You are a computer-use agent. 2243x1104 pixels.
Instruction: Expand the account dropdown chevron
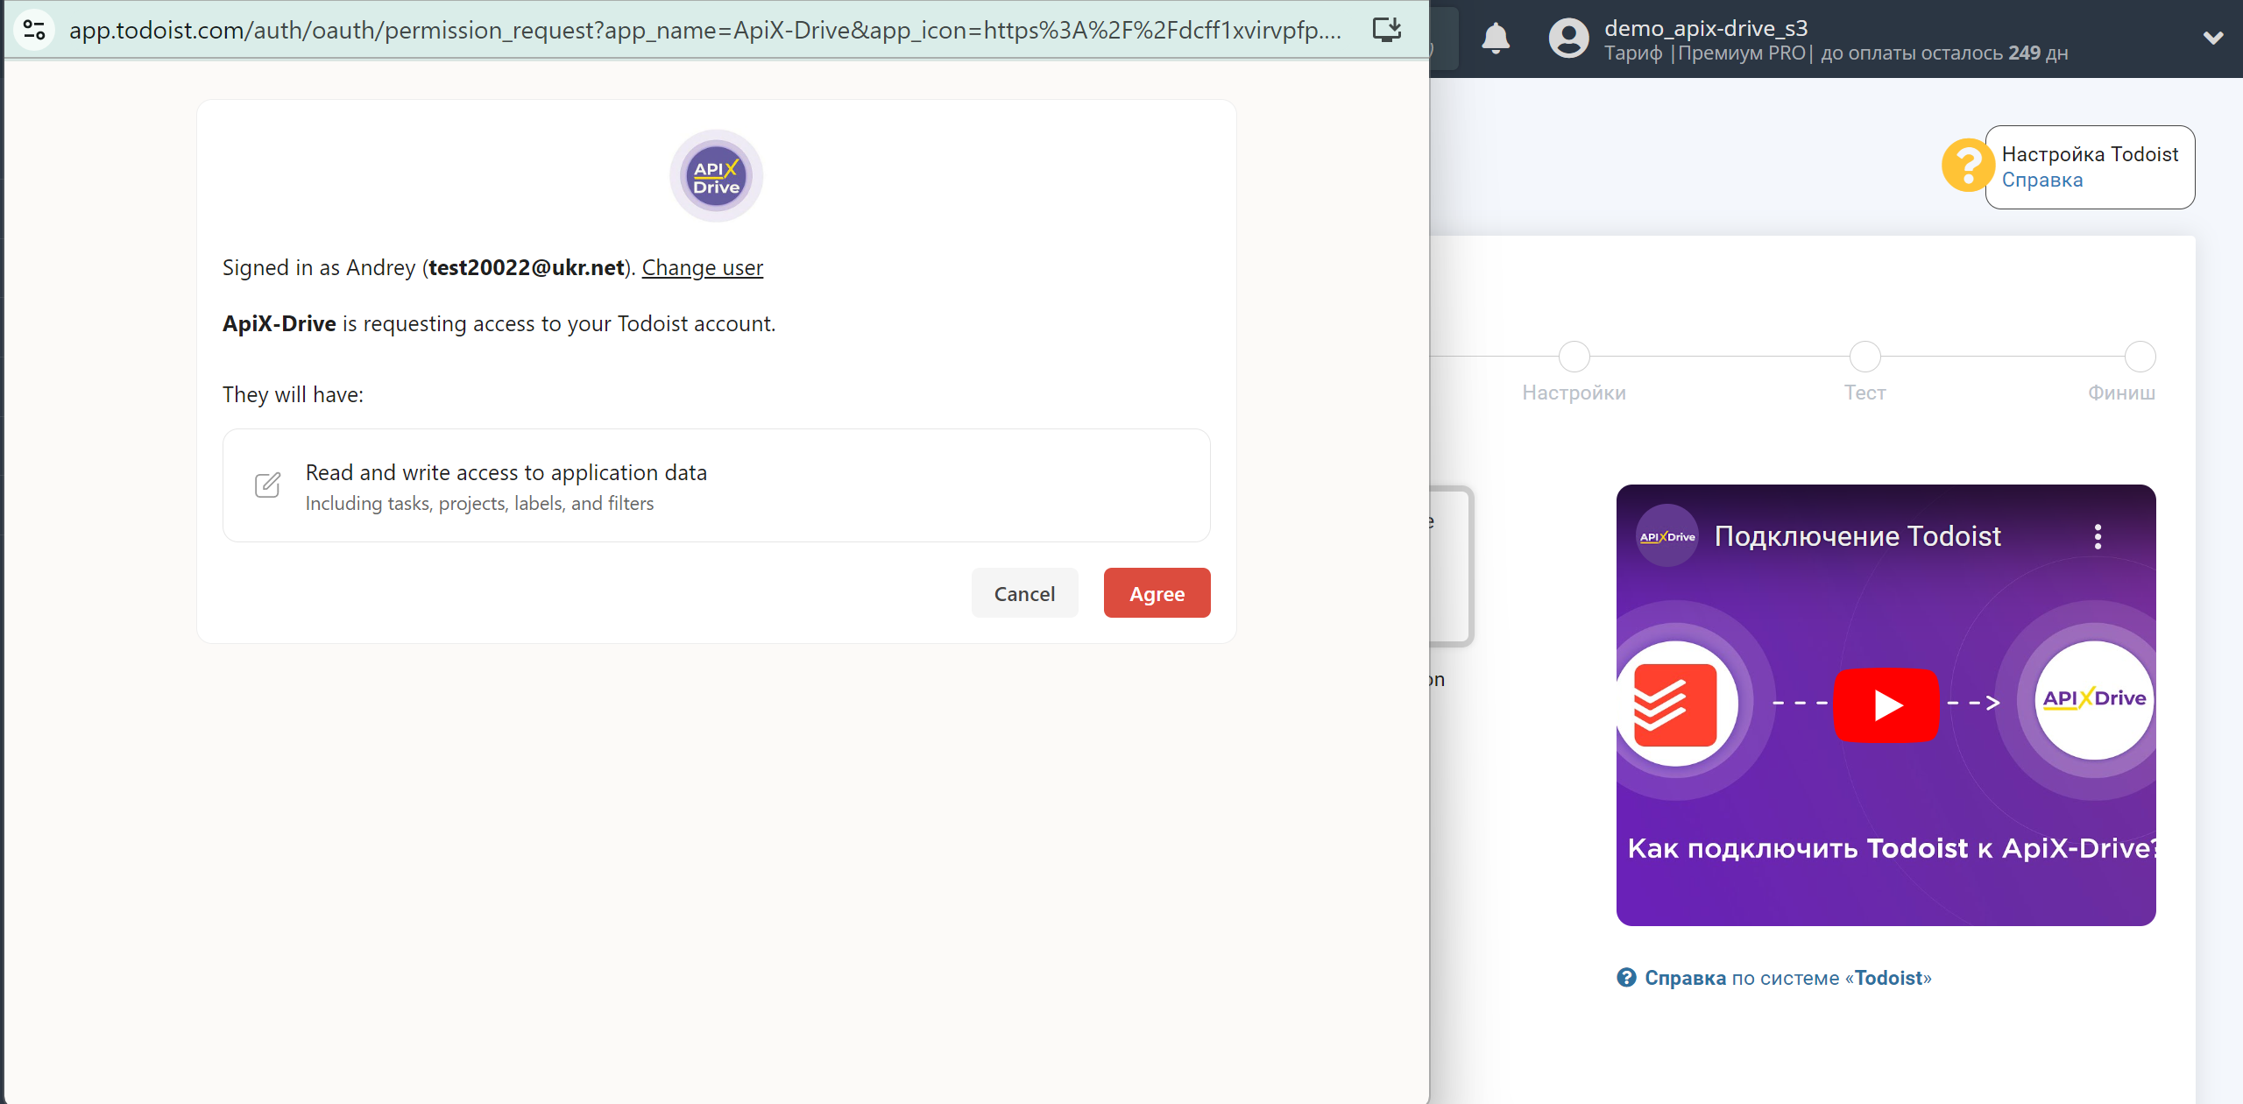click(x=2213, y=38)
